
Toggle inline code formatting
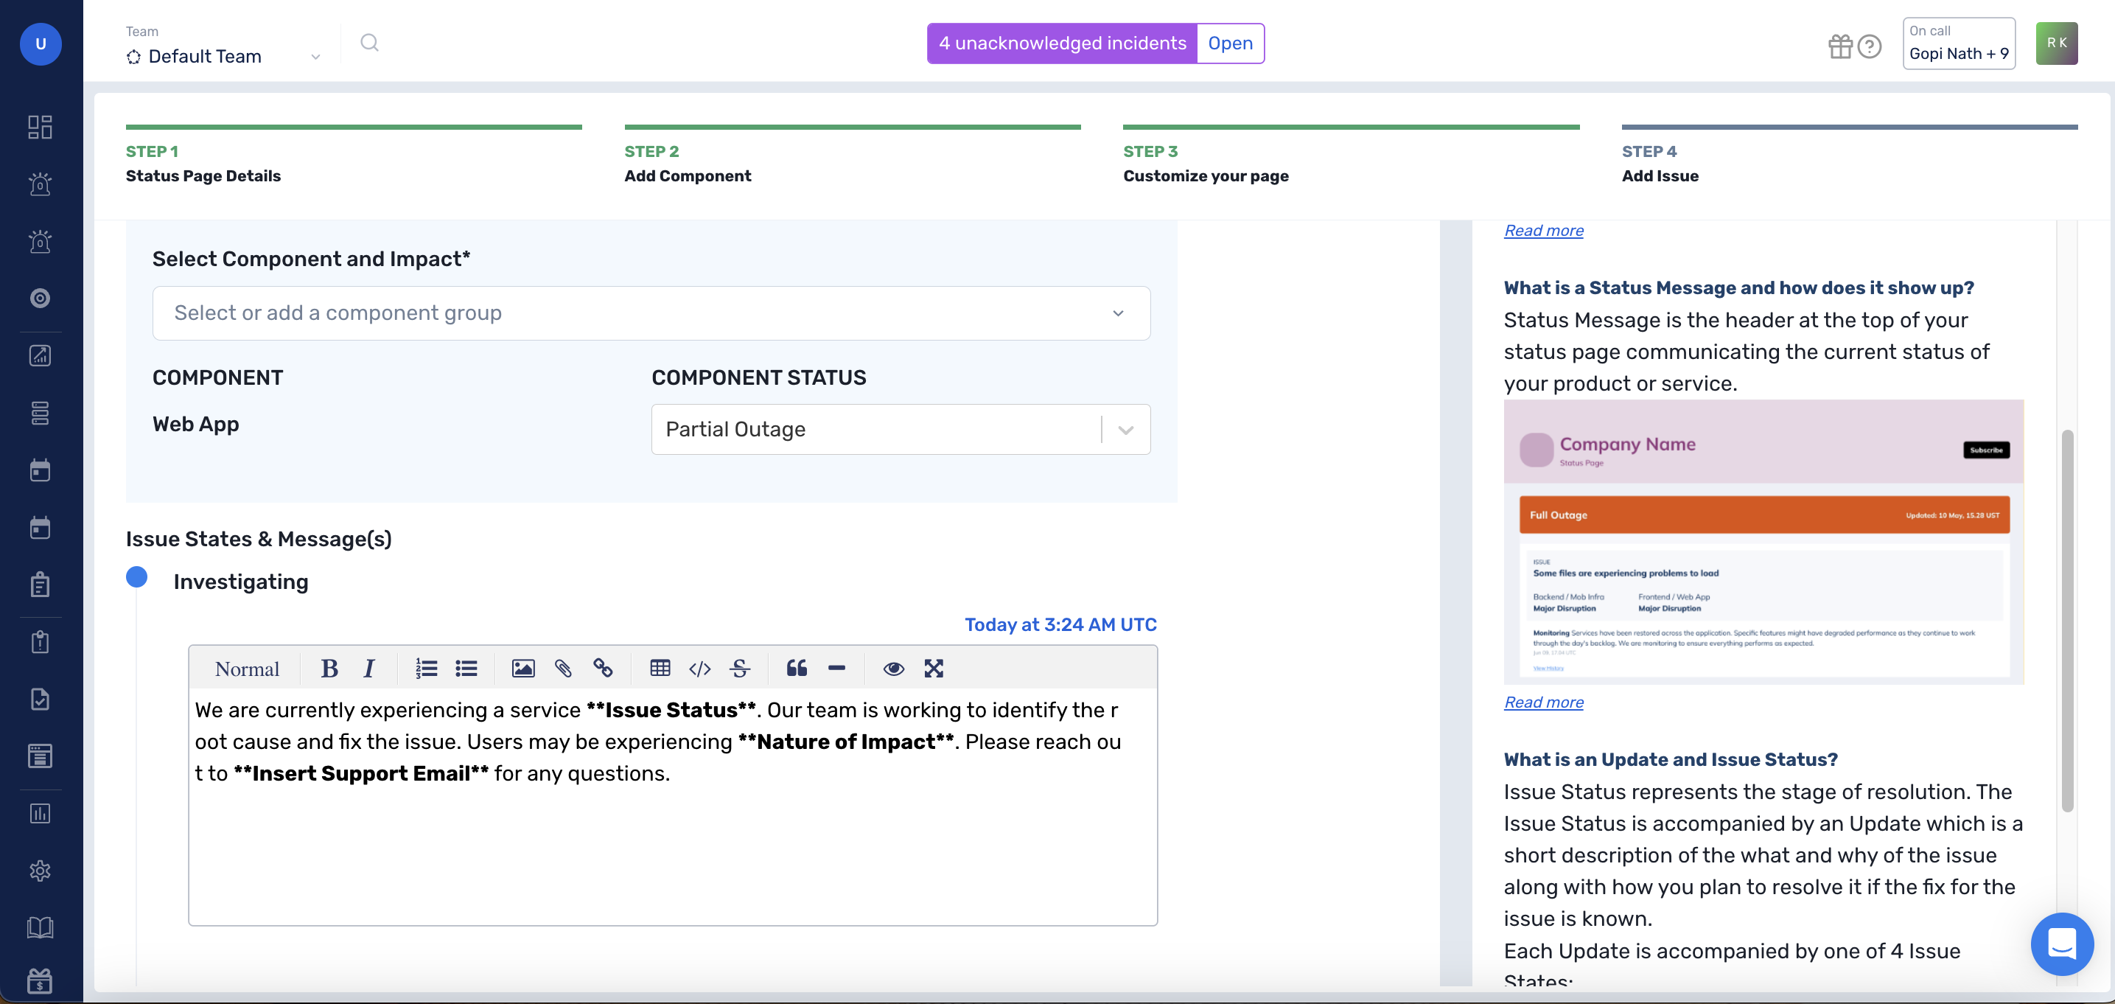pyautogui.click(x=699, y=669)
